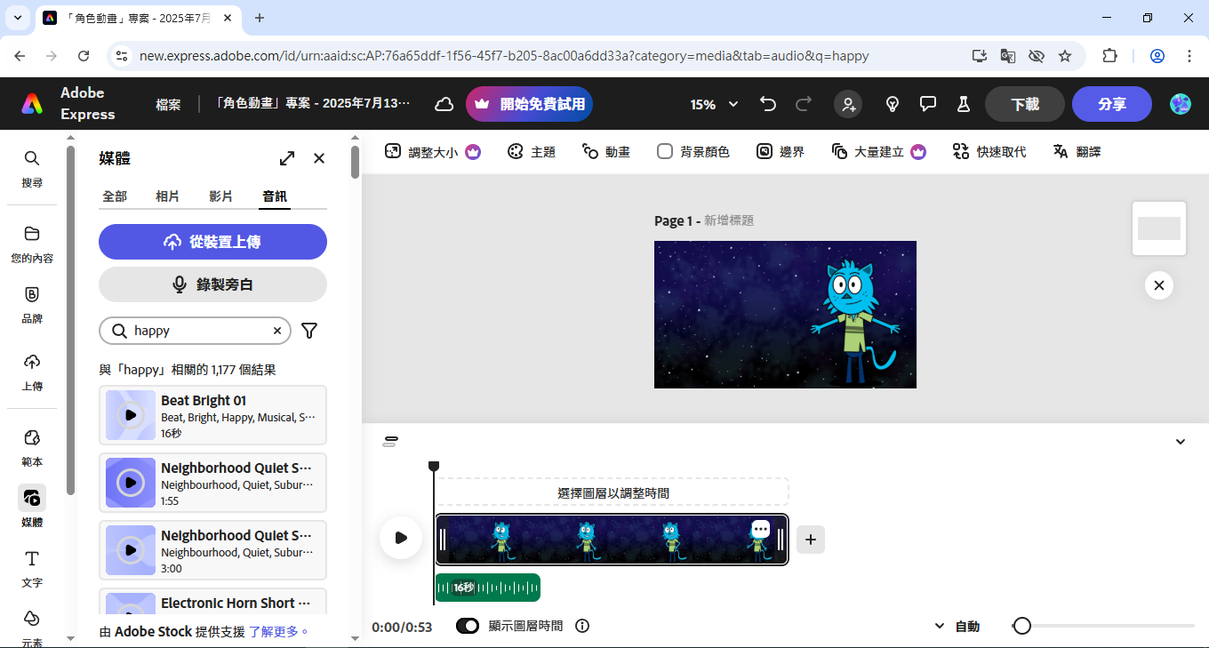Collapse the timeline panel with chevron

point(1181,442)
